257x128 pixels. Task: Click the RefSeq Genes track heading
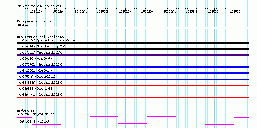(29, 111)
